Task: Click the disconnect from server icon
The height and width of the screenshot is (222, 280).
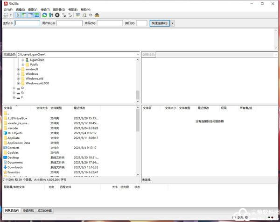Action: pyautogui.click(x=64, y=15)
